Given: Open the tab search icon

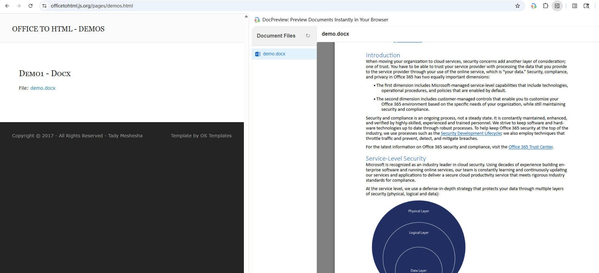Looking at the screenshot, I should pyautogui.click(x=586, y=6).
